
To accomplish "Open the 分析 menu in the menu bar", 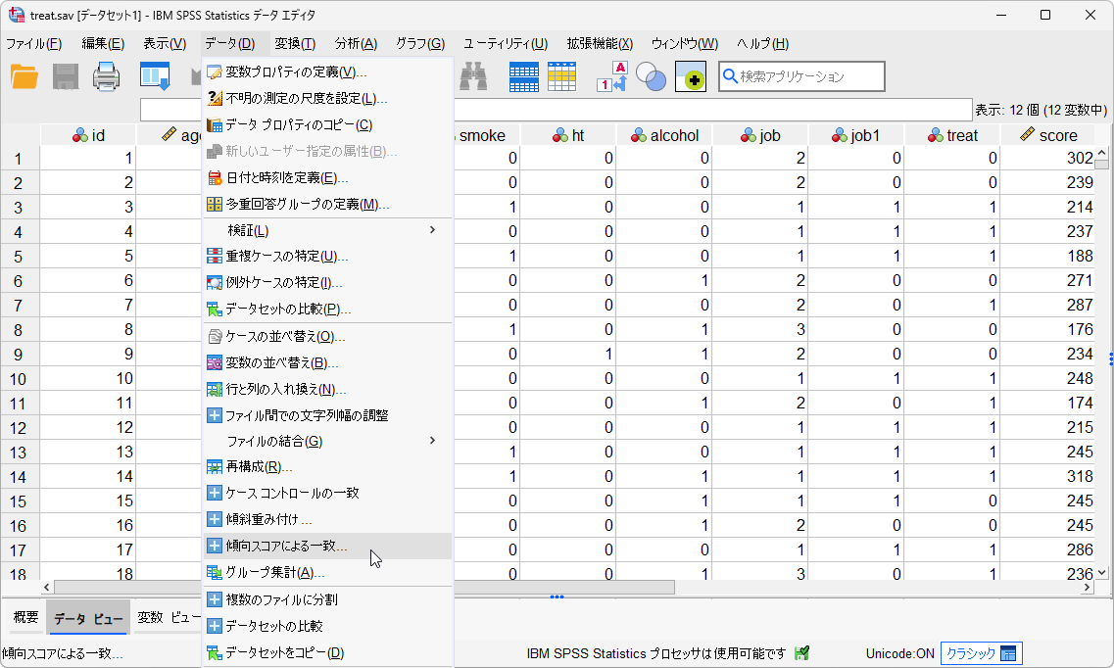I will pyautogui.click(x=355, y=44).
